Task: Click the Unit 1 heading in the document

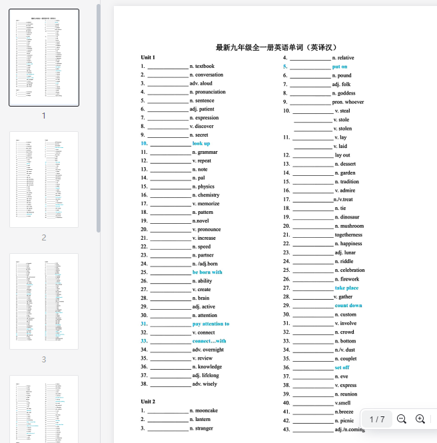Action: (148, 57)
